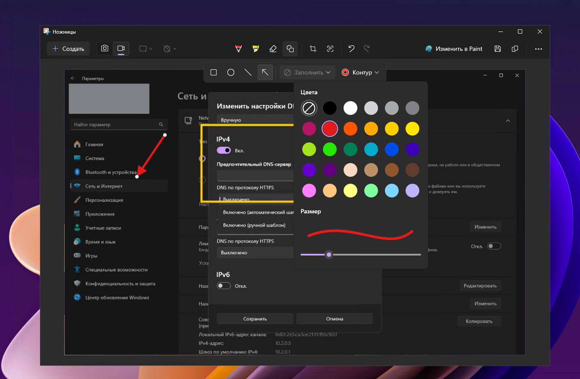Pick the darkest gray swatch
The height and width of the screenshot is (379, 580).
[x=413, y=108]
